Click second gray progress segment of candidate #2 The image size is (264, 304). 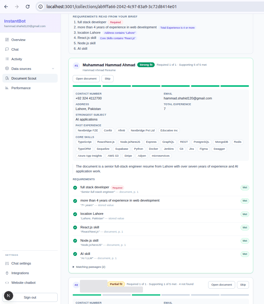175,295
